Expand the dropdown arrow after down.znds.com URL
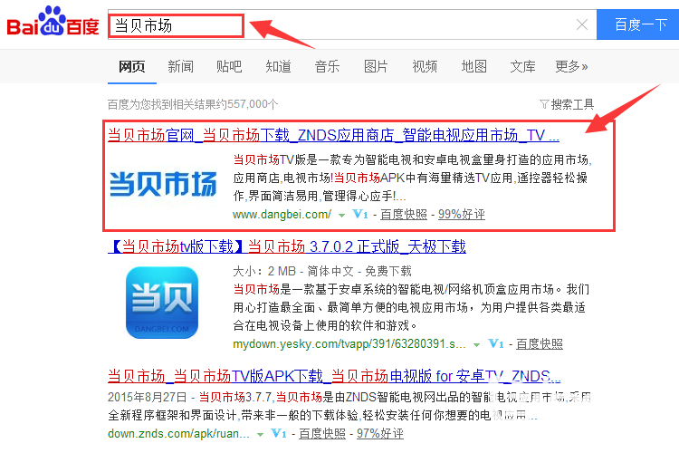Image resolution: width=679 pixels, height=453 pixels. point(260,434)
